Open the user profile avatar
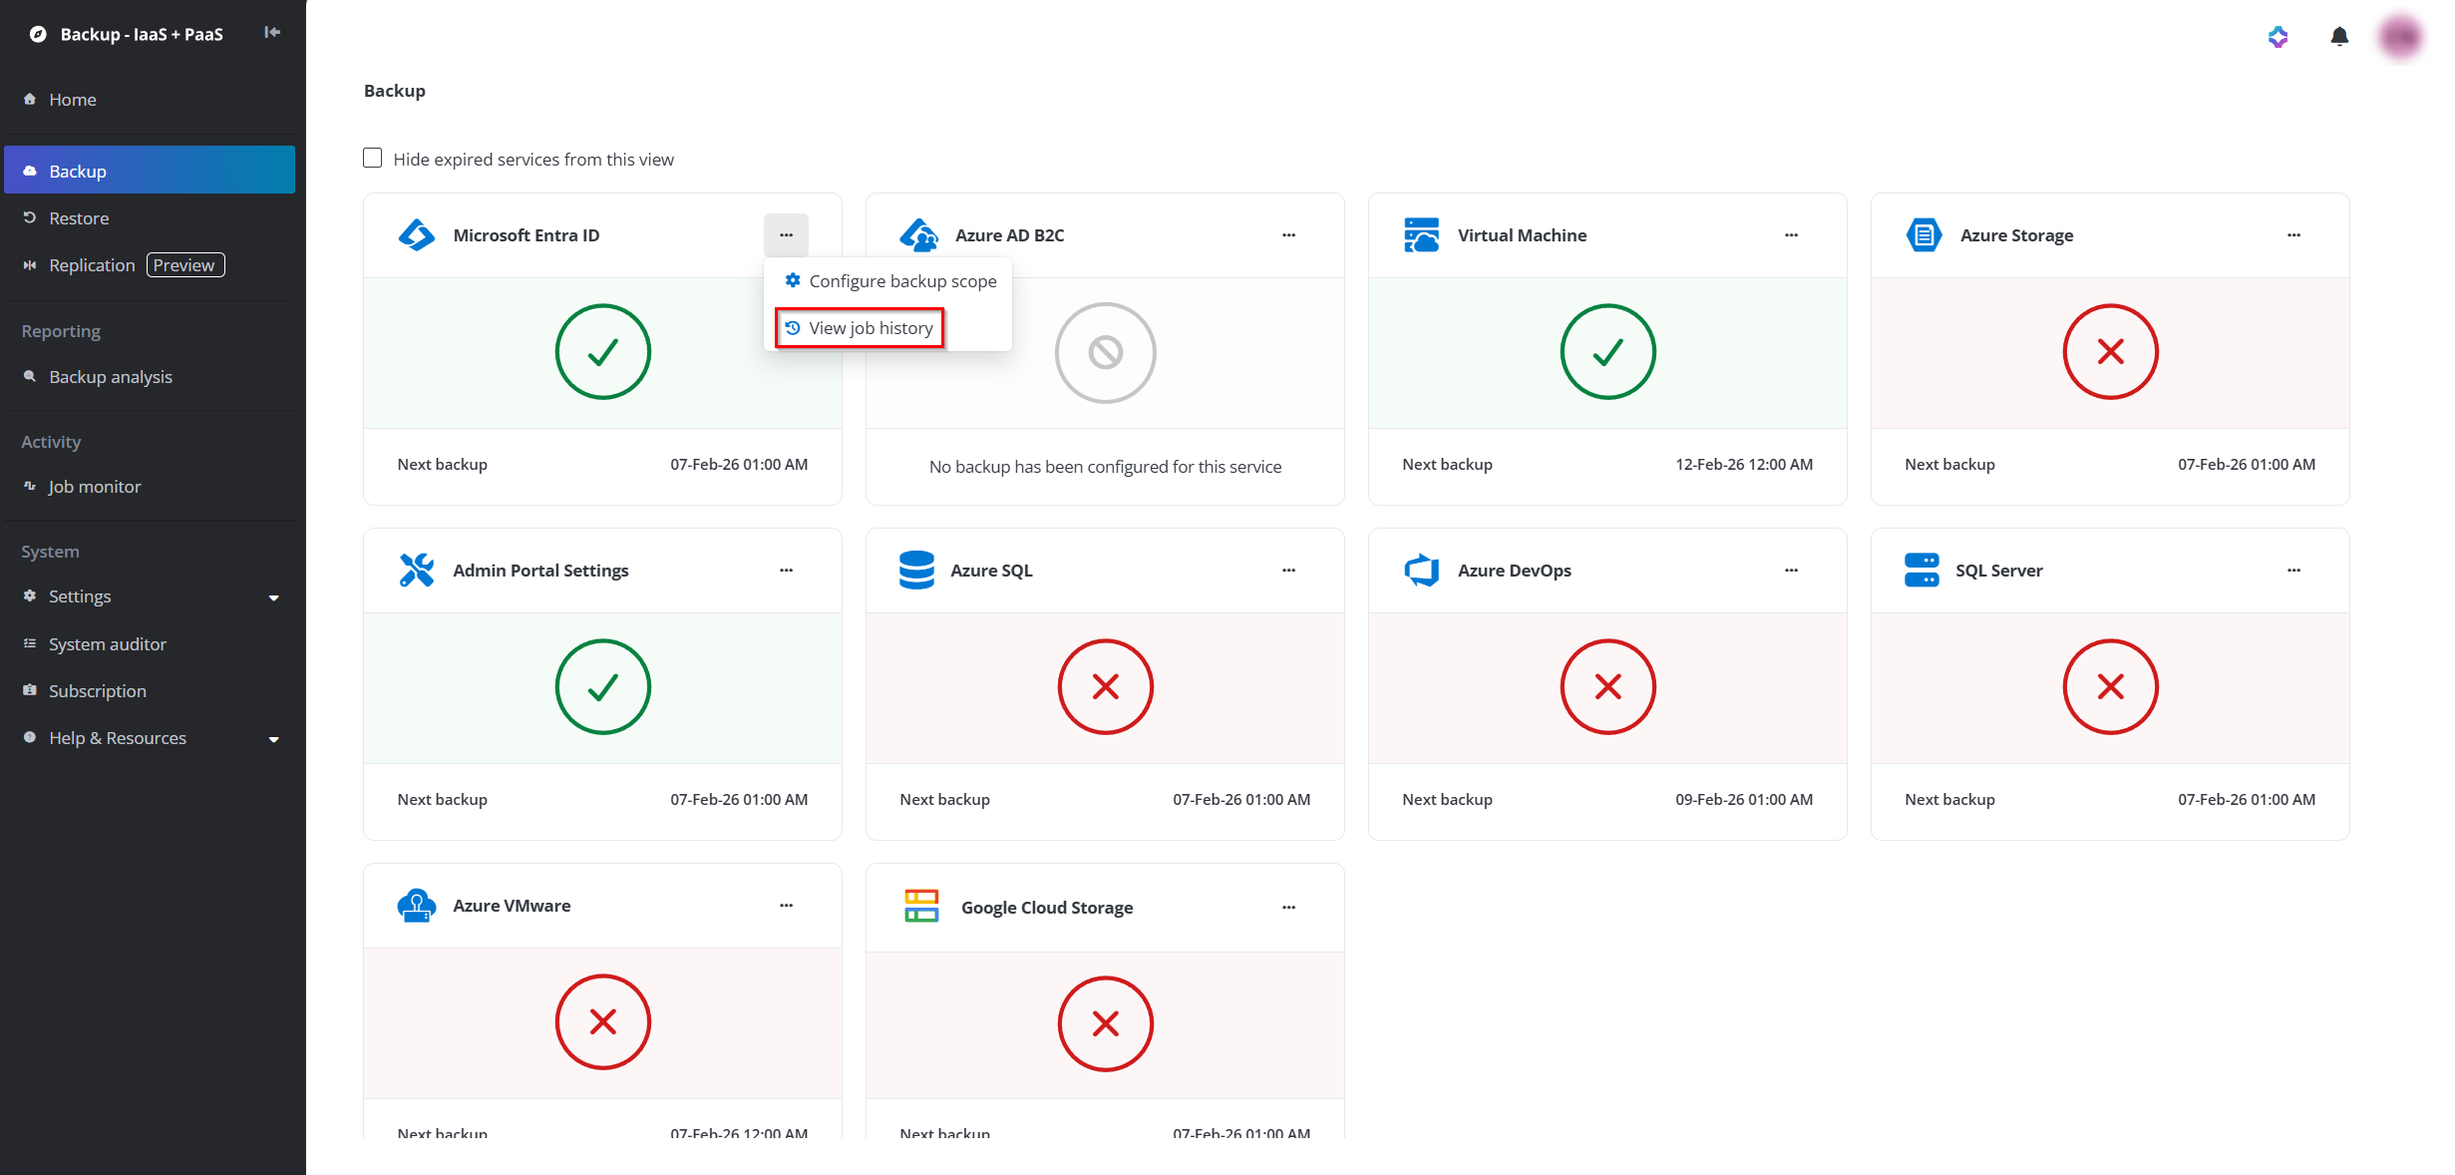 [x=2400, y=37]
